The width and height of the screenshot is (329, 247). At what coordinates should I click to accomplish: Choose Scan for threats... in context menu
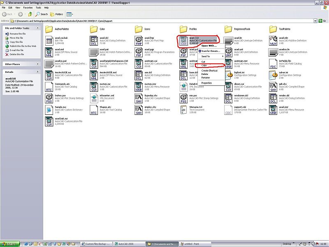(211, 51)
